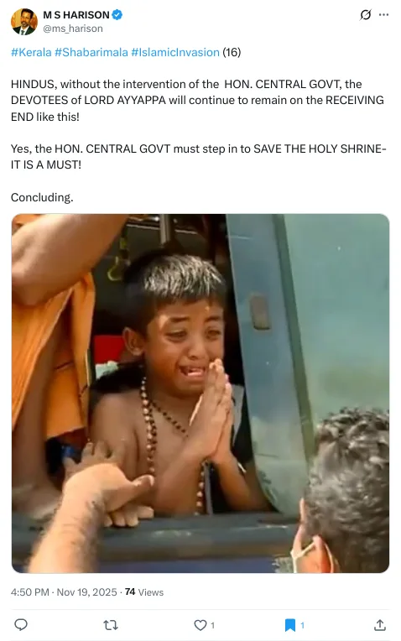
Task: Click the 74 Views count
Action: click(x=144, y=592)
